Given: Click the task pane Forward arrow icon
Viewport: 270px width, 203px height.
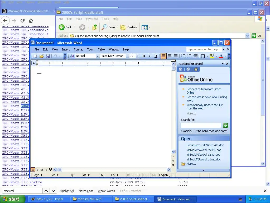Looking at the screenshot, I should pos(188,70).
